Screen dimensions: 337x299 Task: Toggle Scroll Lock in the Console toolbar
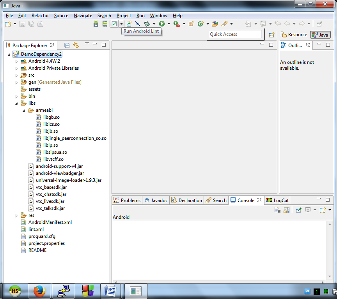[x=287, y=210]
